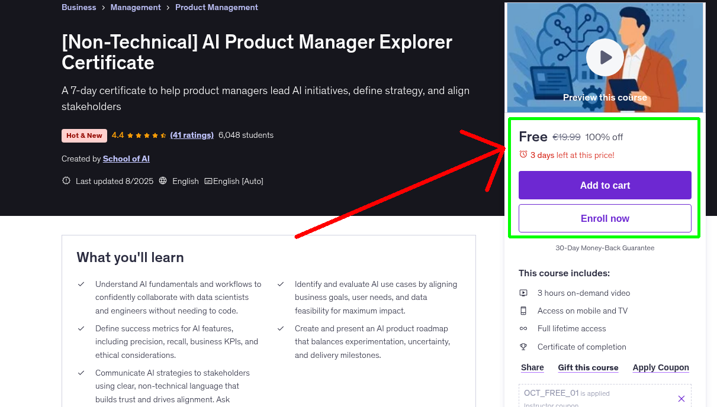Viewport: 717px width, 407px height.
Task: Open the School of AI instructor link
Action: click(126, 159)
